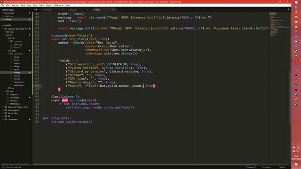
Task: Click the tab history forward arrow
Action: [x=37, y=9]
